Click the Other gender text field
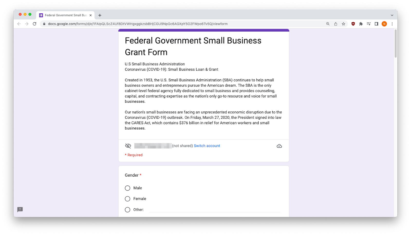 click(214, 210)
